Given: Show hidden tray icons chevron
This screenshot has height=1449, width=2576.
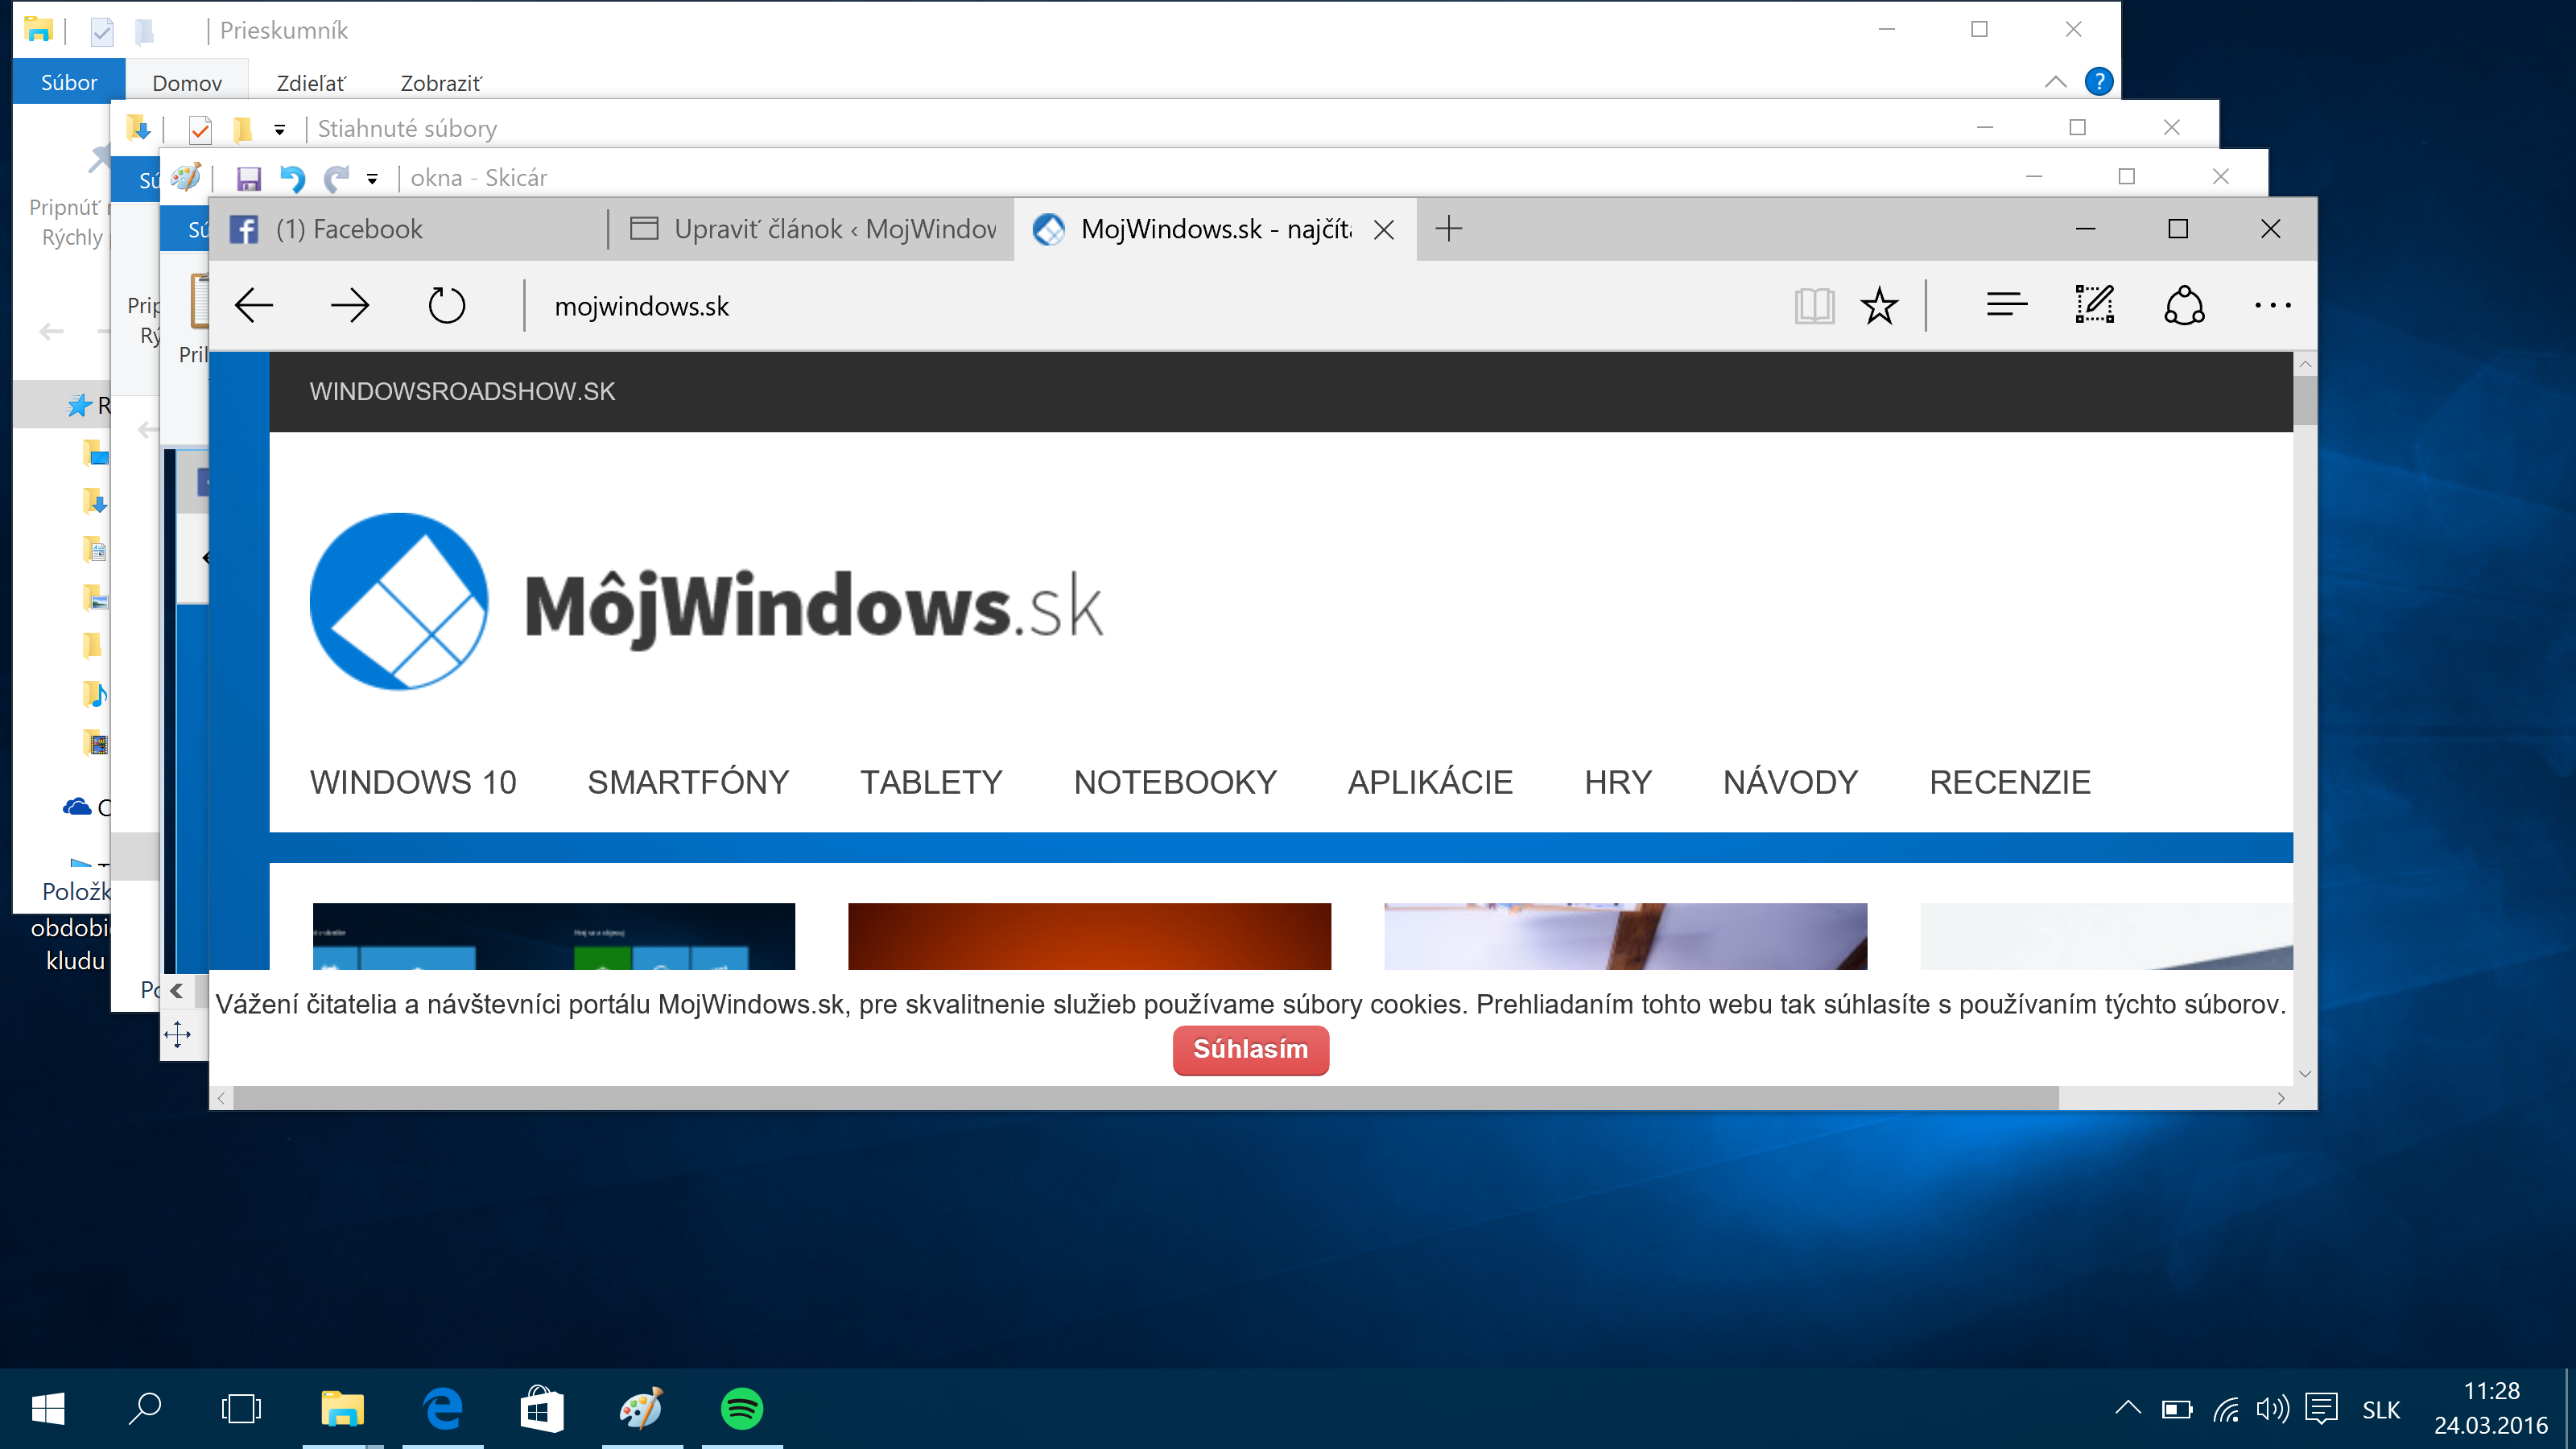Looking at the screenshot, I should [x=2128, y=1408].
